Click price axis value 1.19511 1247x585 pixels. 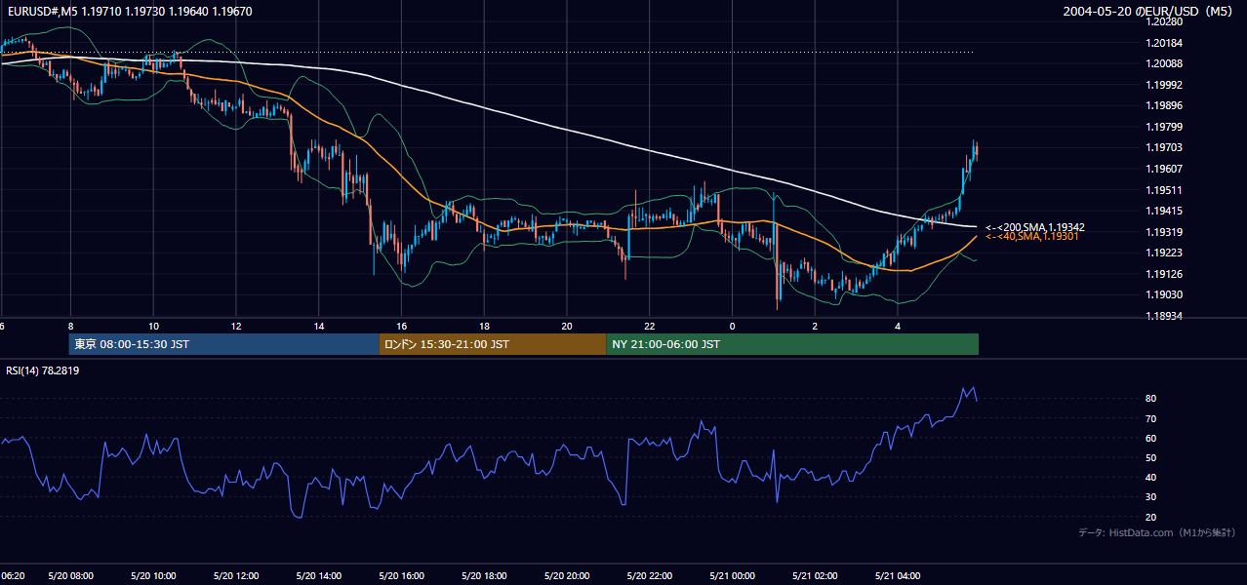(1164, 190)
